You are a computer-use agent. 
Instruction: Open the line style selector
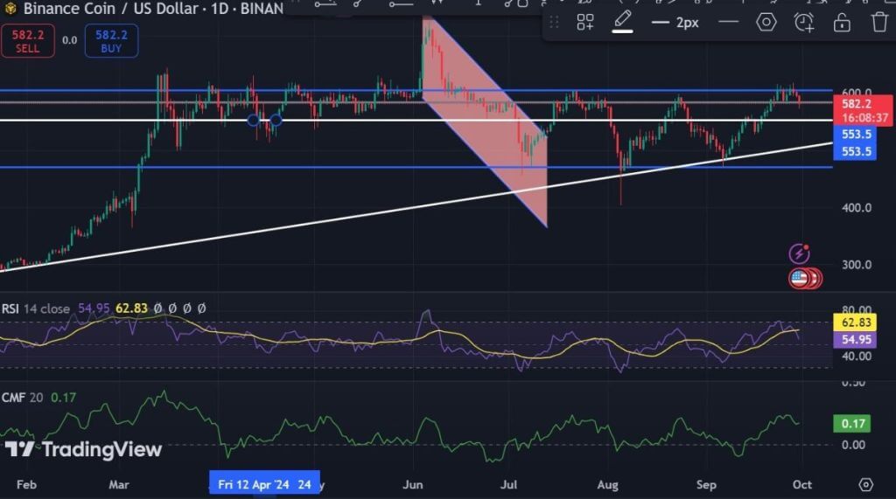729,22
